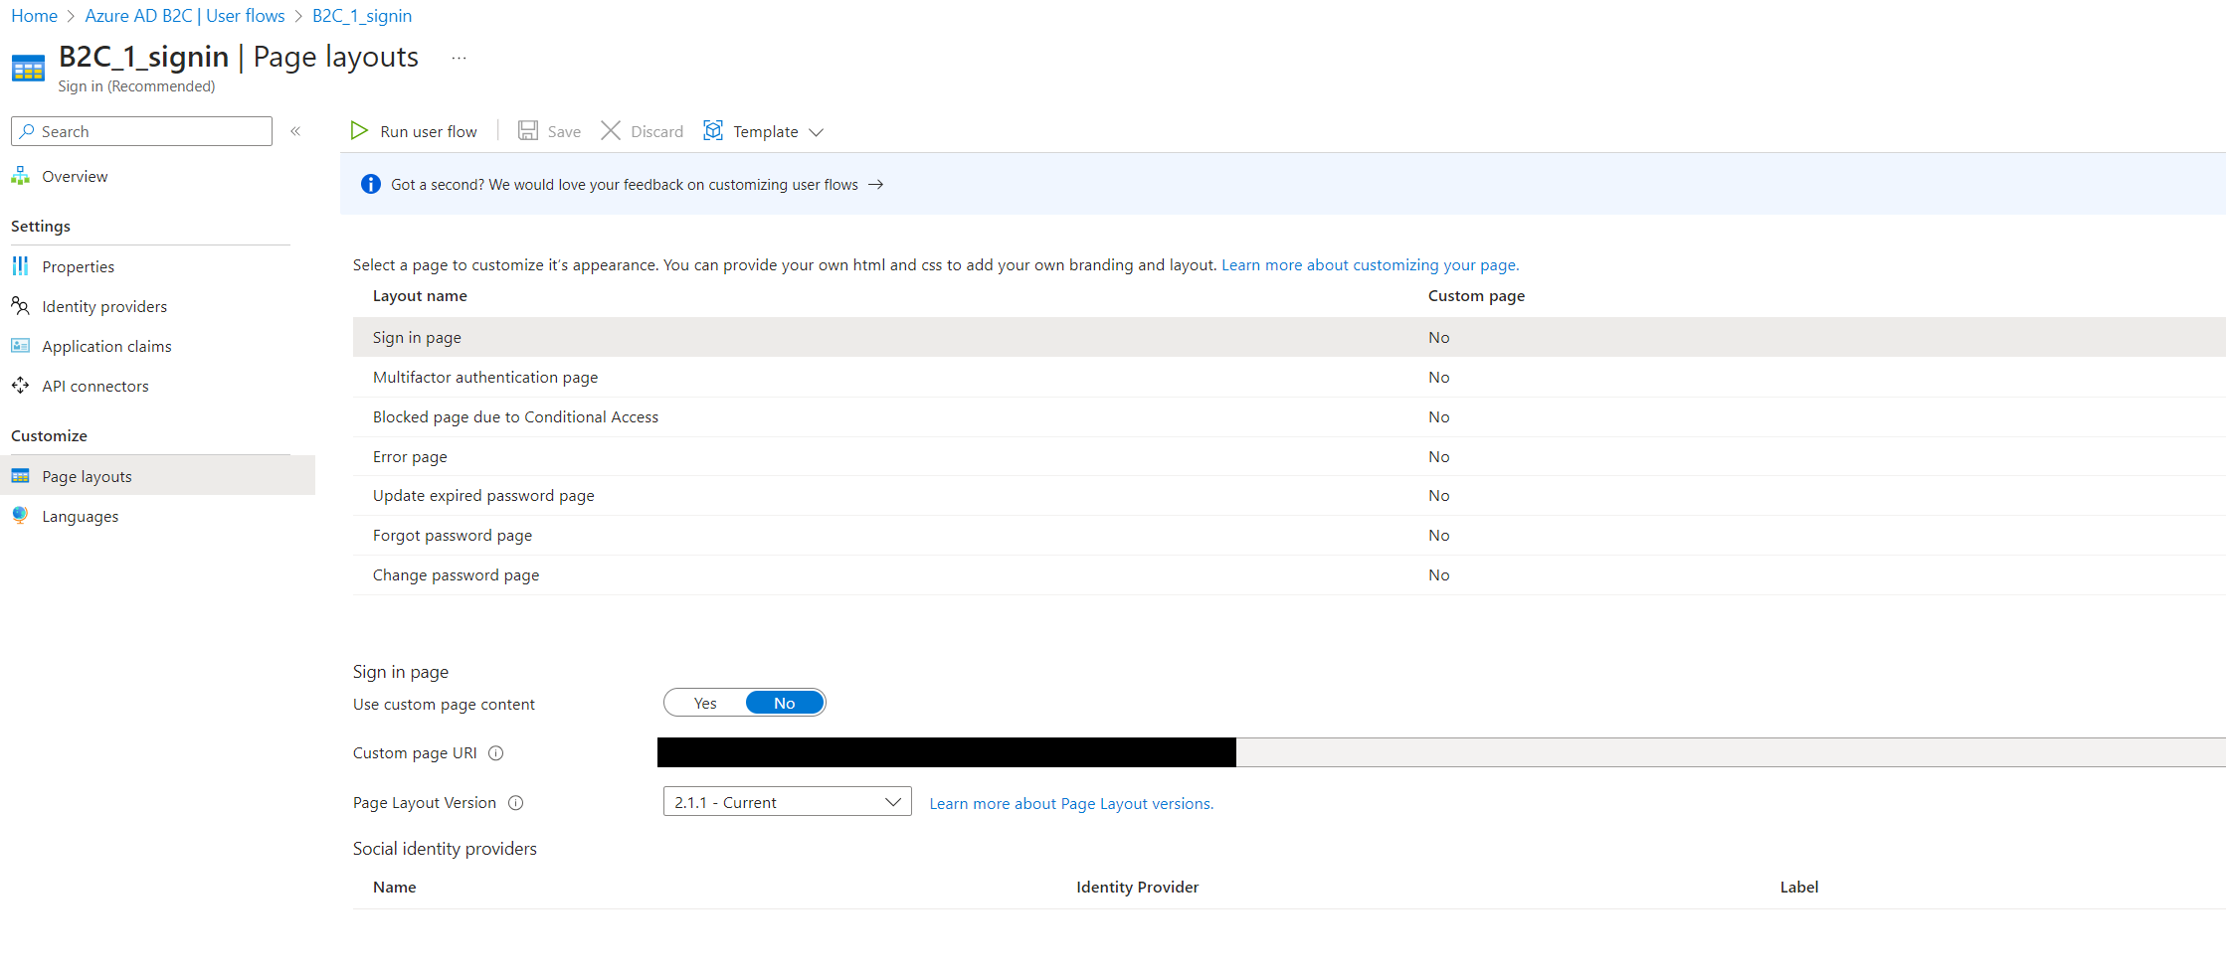Viewport: 2226px width, 976px height.
Task: Collapse the sidebar with double-chevron icon
Action: click(x=295, y=131)
